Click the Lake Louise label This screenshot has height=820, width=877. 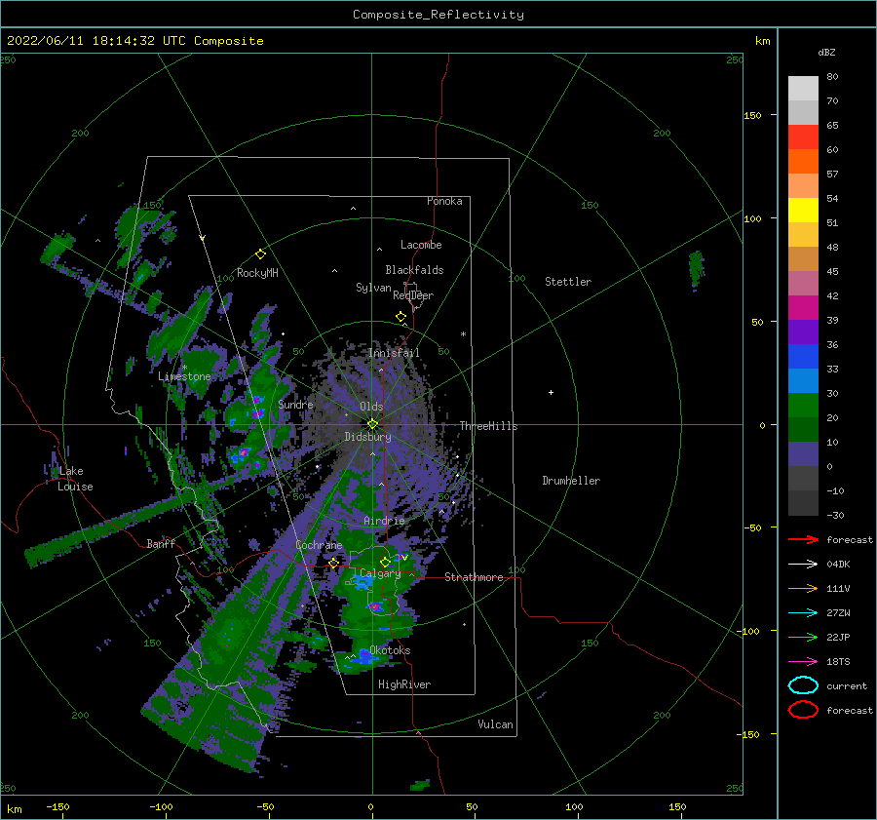tap(75, 479)
